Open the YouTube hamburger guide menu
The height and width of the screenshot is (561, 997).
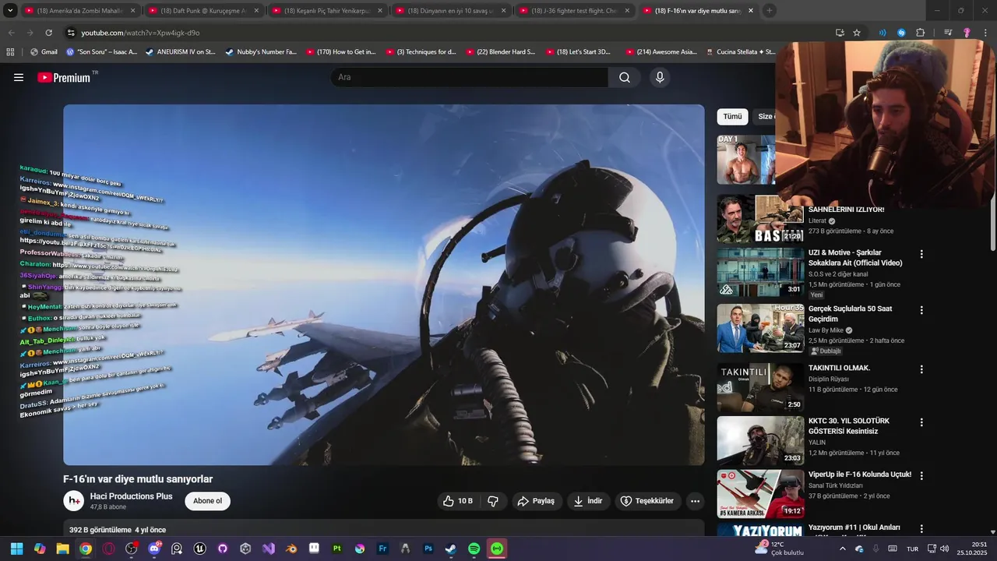pos(19,78)
